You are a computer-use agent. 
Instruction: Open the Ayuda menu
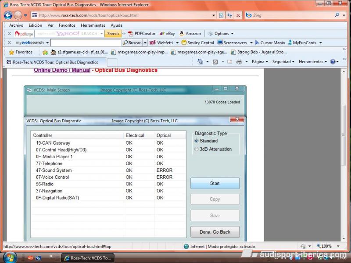tap(116, 25)
